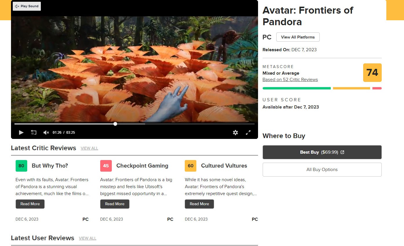Read More of But Why Tho? review
This screenshot has height=246, width=404.
coord(30,204)
